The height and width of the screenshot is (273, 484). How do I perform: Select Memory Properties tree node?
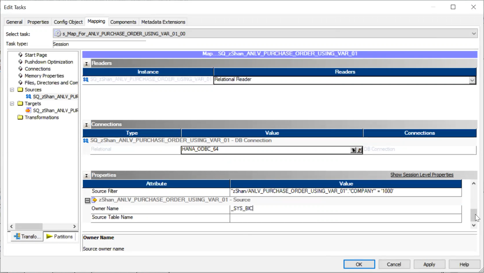pyautogui.click(x=44, y=76)
